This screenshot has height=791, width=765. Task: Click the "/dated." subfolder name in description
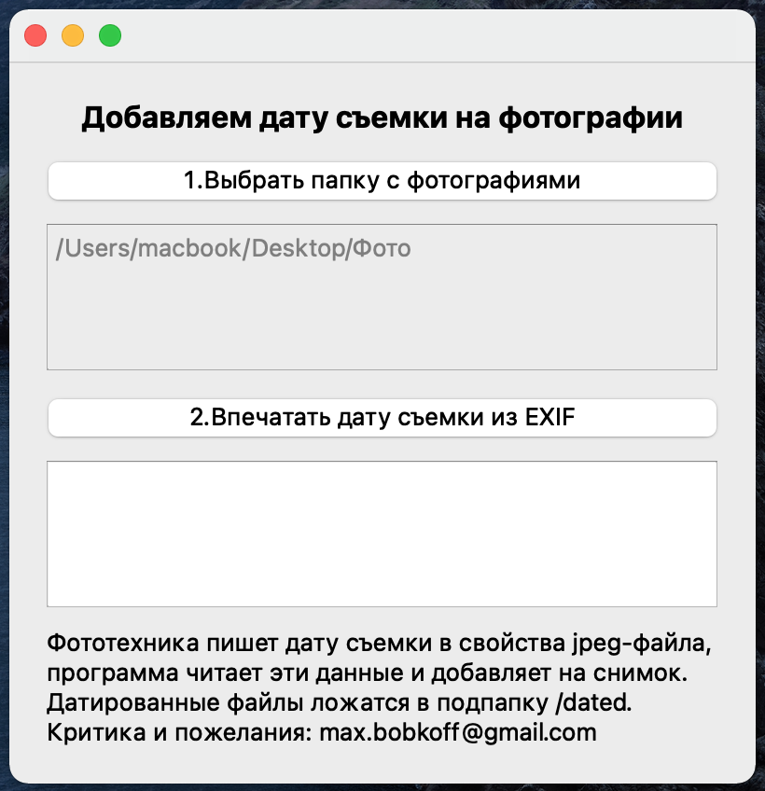point(593,702)
